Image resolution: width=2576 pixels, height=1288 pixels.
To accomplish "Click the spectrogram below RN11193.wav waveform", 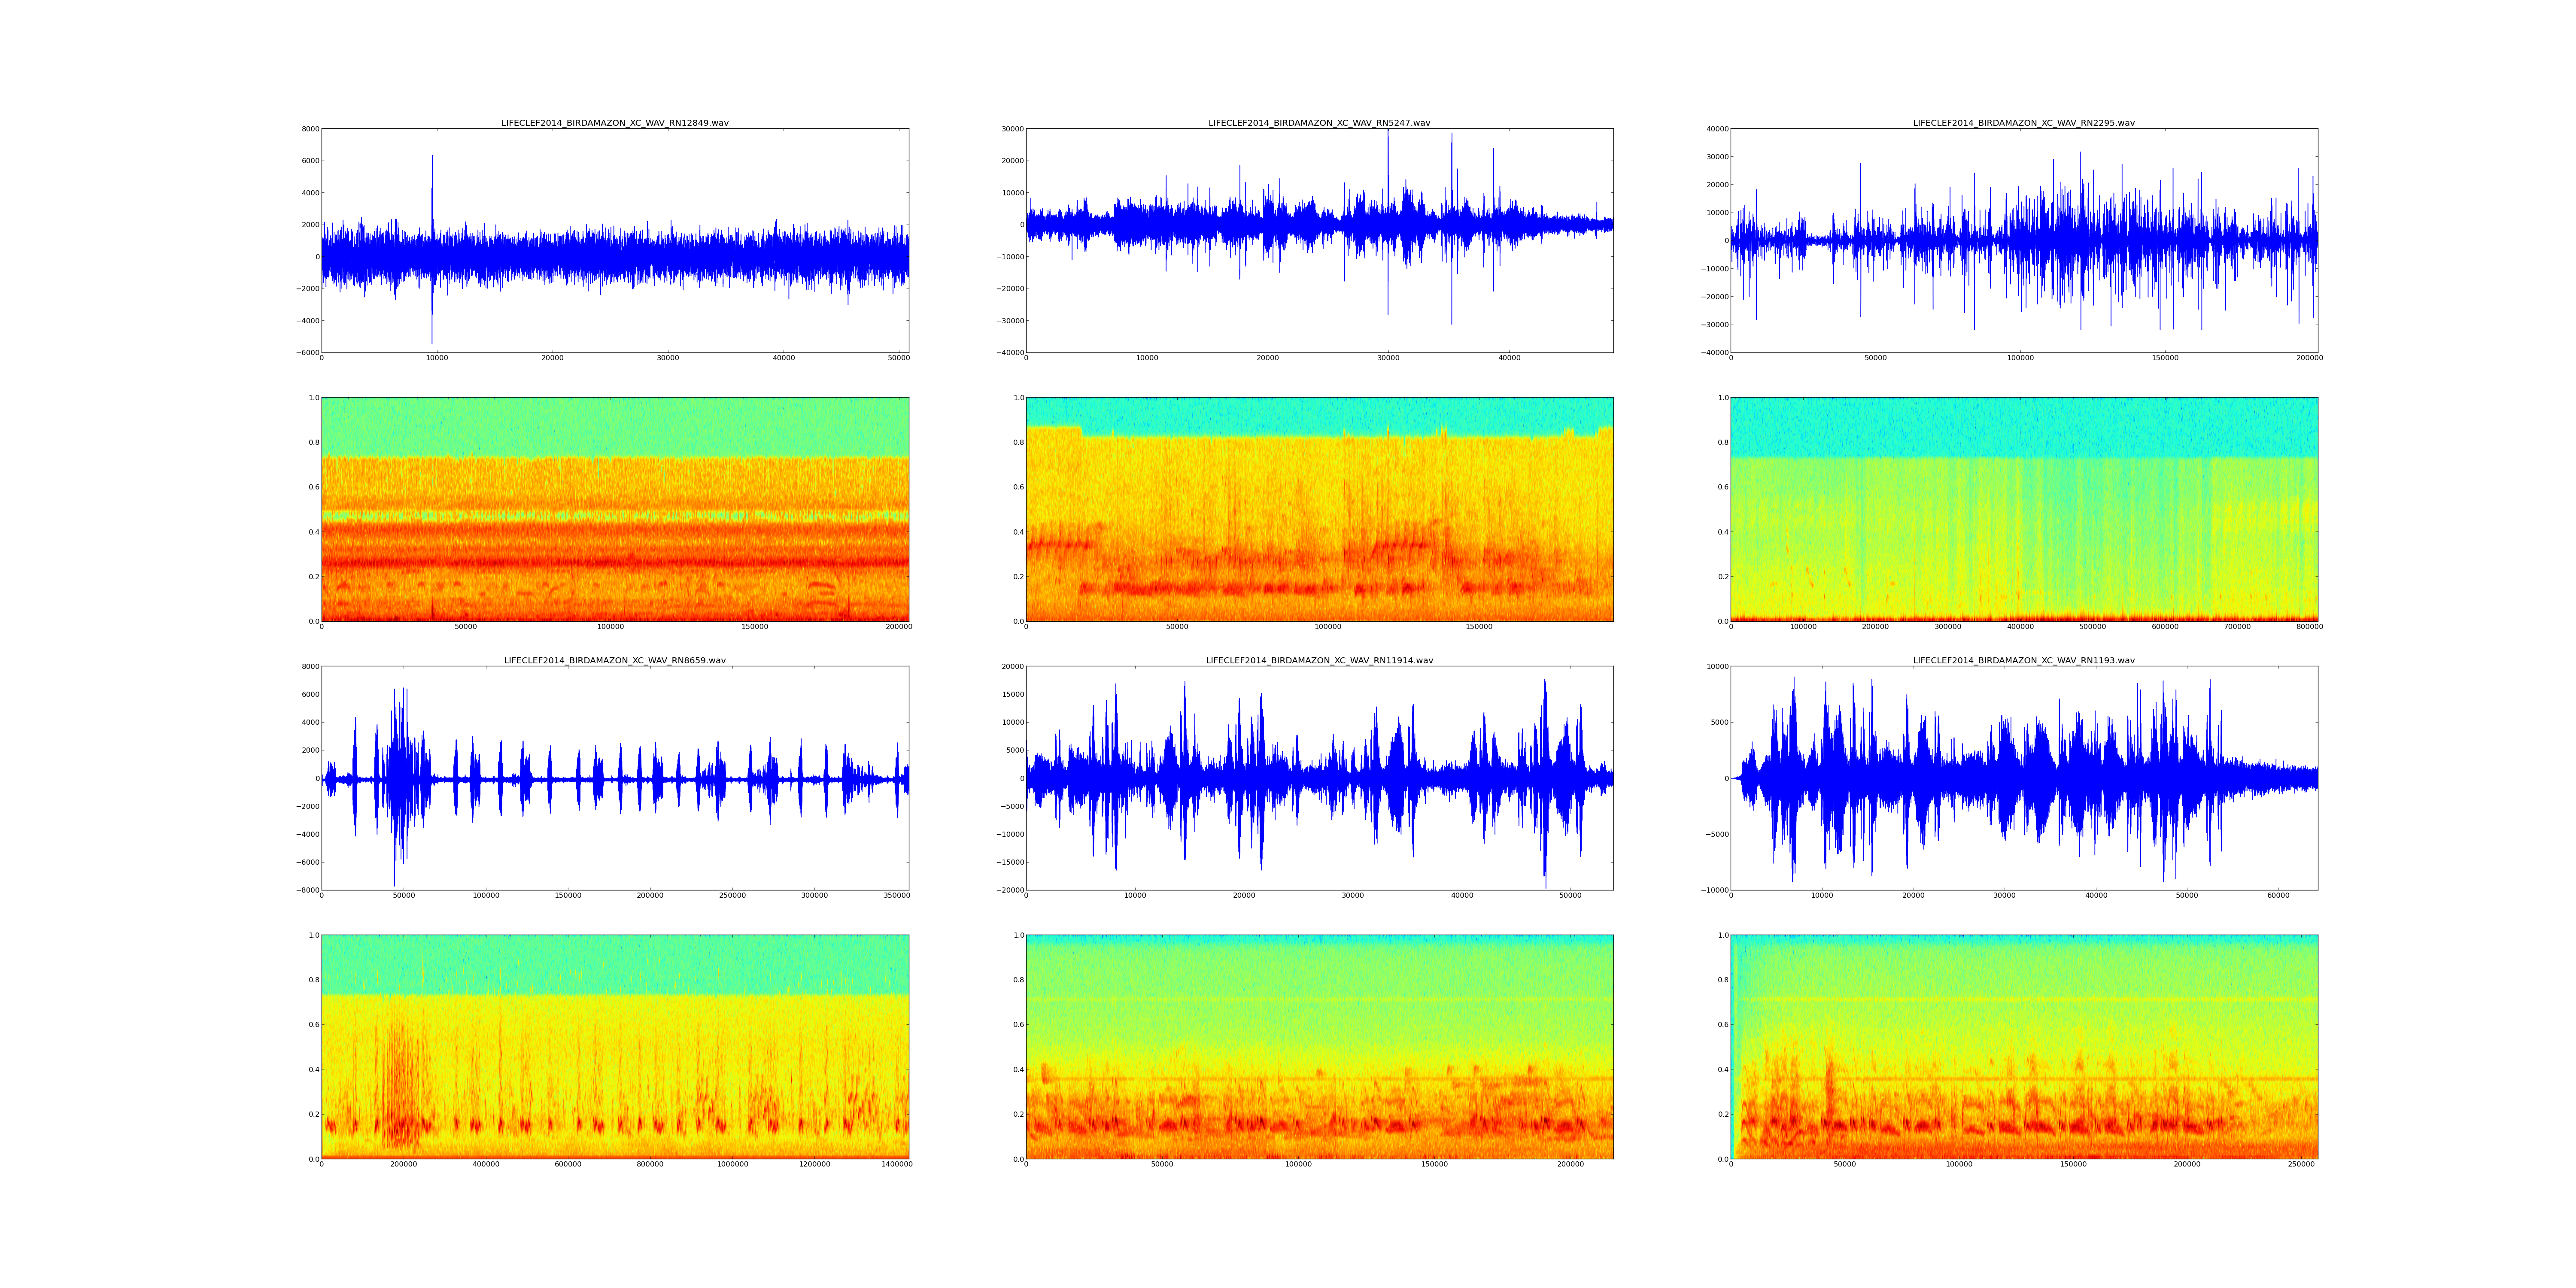I will point(2023,1046).
